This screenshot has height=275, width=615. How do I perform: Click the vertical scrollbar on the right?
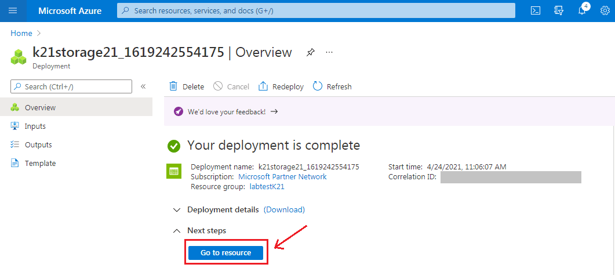(613, 200)
